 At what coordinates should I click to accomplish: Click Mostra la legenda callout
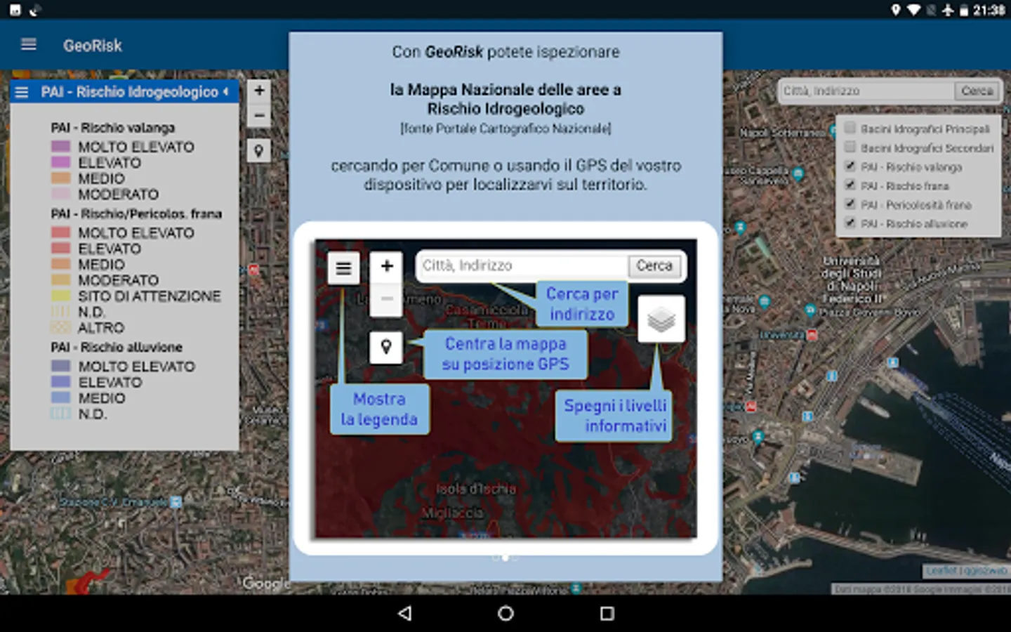point(380,409)
